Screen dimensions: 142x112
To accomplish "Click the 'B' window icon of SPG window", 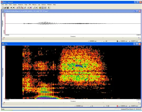I will point(3,44).
